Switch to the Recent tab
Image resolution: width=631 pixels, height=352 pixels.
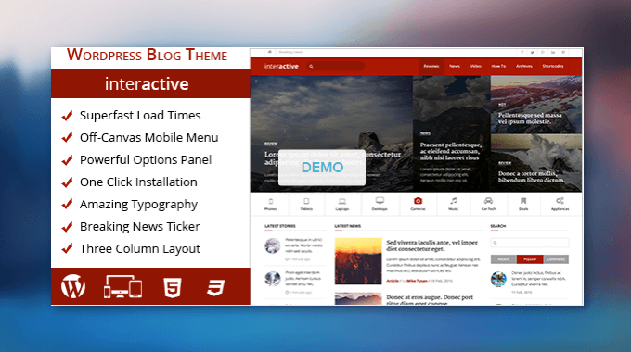pos(504,259)
